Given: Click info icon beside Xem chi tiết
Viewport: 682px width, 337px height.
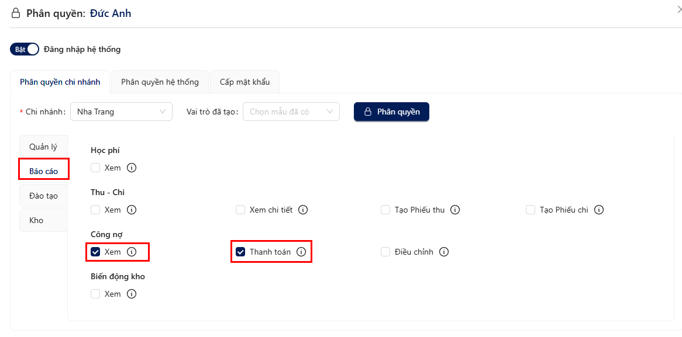Looking at the screenshot, I should 303,210.
